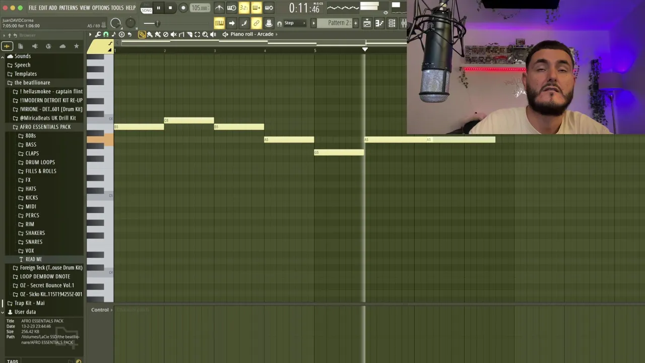Select the browser plugins tab icon
This screenshot has height=363, width=645.
pyautogui.click(x=35, y=46)
